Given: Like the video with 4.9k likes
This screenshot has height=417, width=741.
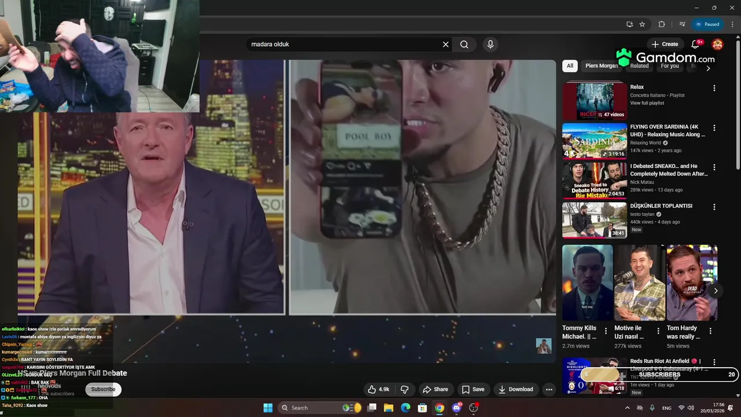Looking at the screenshot, I should (x=379, y=389).
